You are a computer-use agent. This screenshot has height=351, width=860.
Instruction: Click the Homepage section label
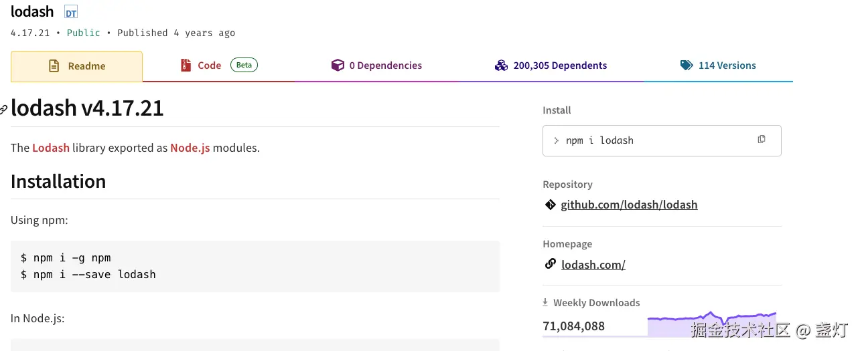568,244
